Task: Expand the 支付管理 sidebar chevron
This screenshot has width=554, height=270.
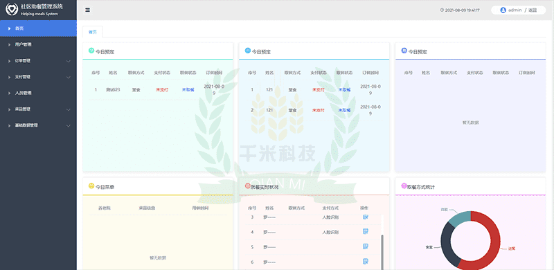Action: [69, 77]
